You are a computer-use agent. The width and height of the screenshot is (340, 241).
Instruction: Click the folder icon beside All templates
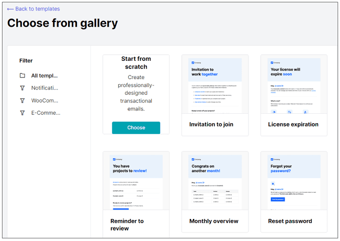(22, 75)
